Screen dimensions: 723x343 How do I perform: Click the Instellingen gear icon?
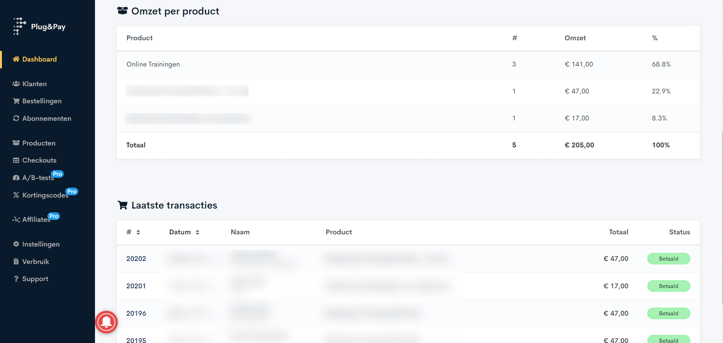pos(16,244)
